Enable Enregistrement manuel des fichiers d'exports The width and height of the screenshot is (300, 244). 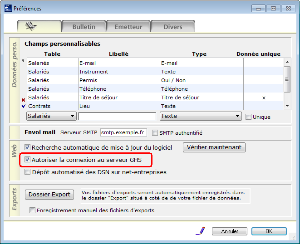(x=32, y=210)
